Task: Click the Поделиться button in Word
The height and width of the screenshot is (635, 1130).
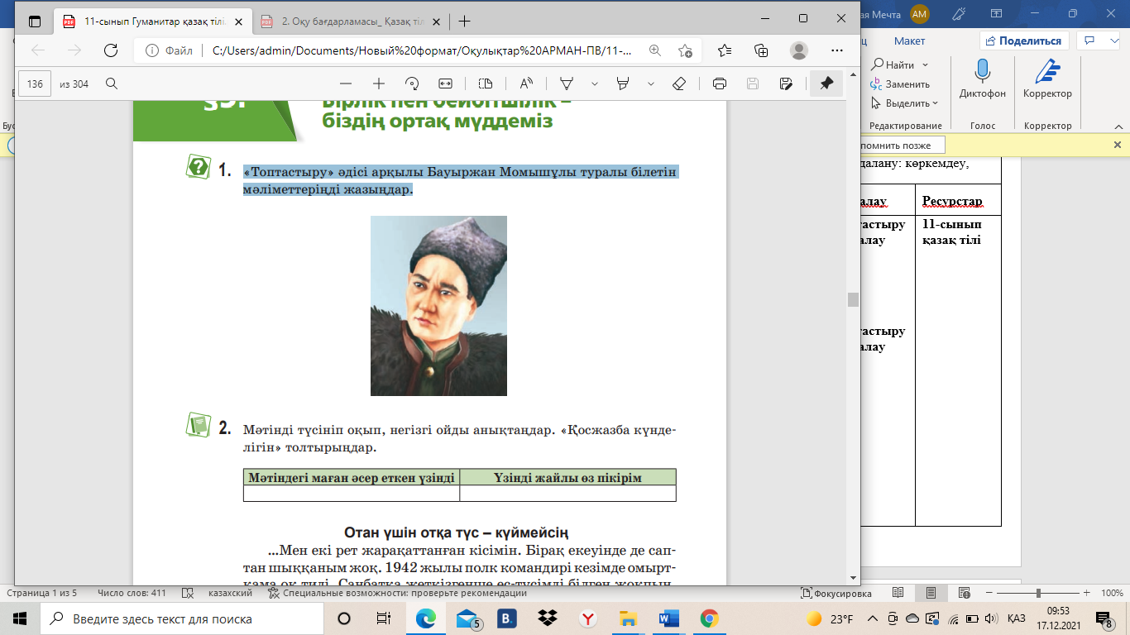Action: pos(1024,41)
